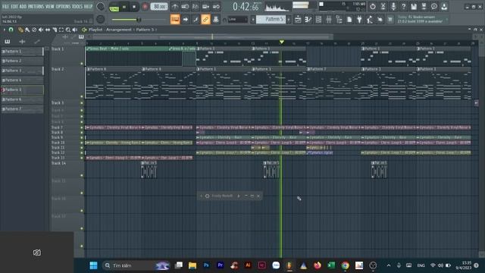Toggle wait for input to start playing
Viewport: 485px width, 273px height.
185,7
